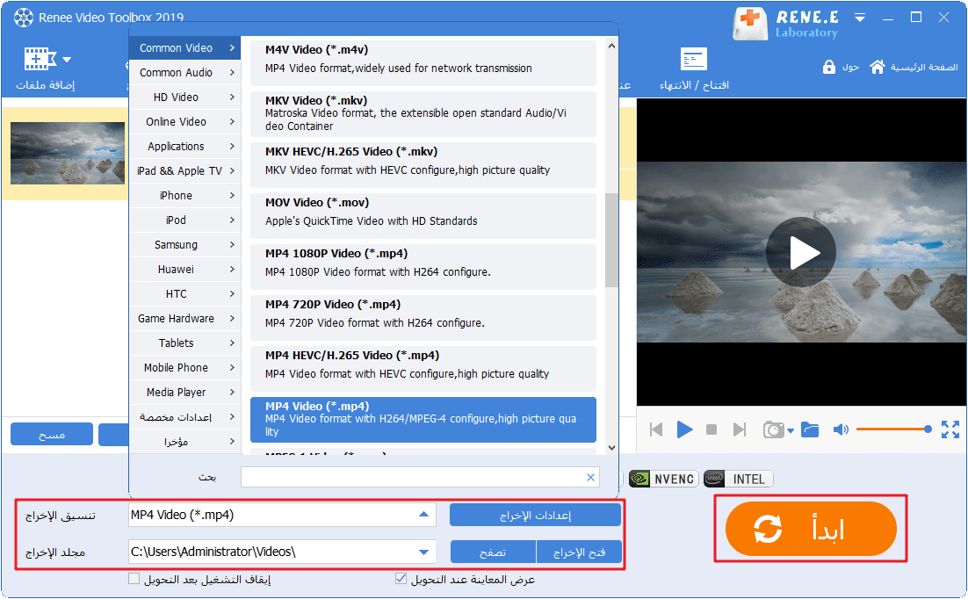Viewport: 968px width, 599px height.
Task: Open output settings إعدادات الإخراج button
Action: tap(535, 515)
